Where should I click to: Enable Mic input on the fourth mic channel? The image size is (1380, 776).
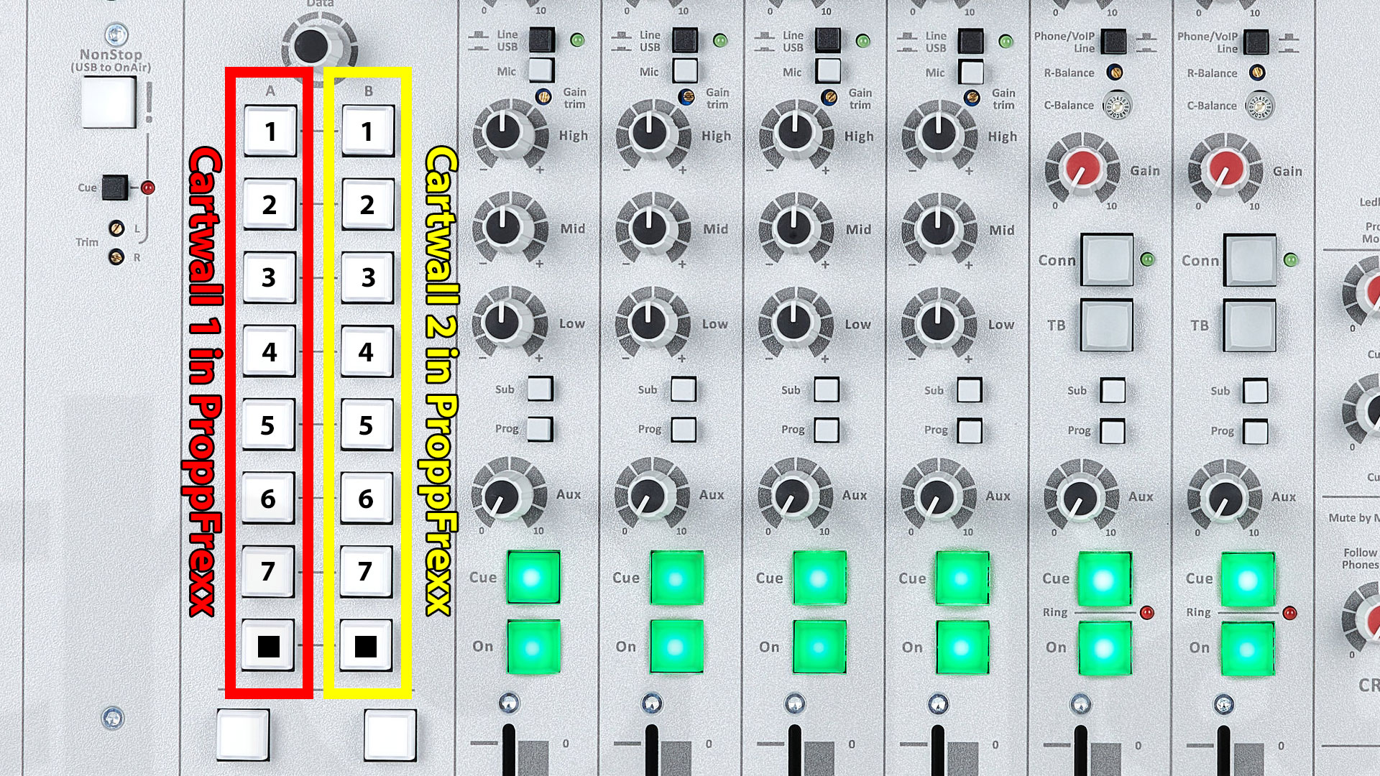(x=972, y=72)
